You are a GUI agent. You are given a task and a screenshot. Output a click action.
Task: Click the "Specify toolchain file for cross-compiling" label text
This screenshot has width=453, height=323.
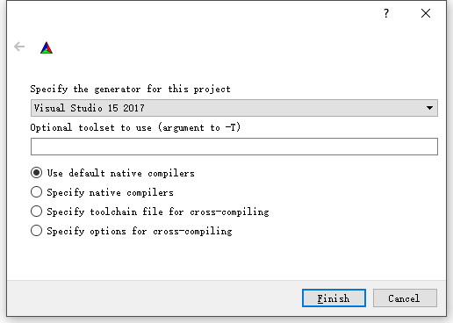158,212
